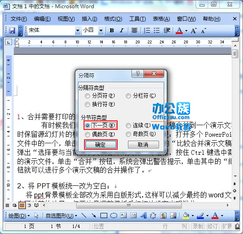Select the 偶数页(E) radio button
This screenshot has height=234, width=243.
click(87, 135)
